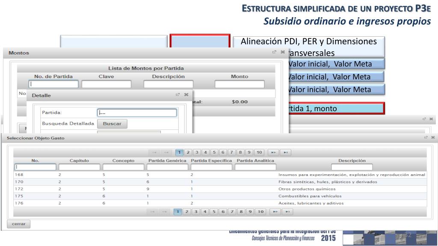This screenshot has width=438, height=246.
Task: Focus the Clave filter field in Montos
Action: pos(106,84)
